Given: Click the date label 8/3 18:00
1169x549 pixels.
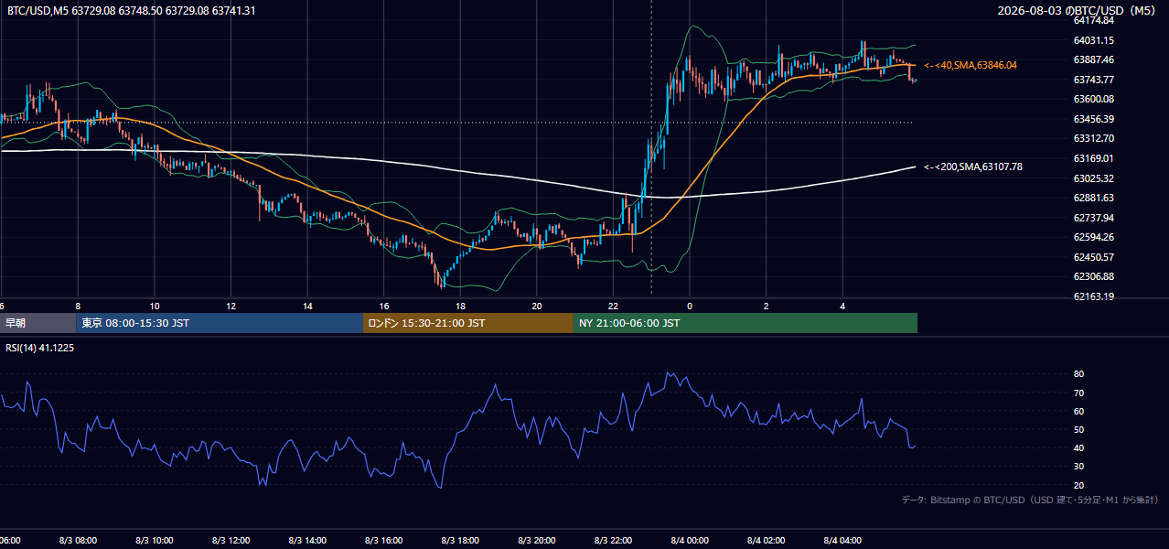Looking at the screenshot, I should point(460,541).
